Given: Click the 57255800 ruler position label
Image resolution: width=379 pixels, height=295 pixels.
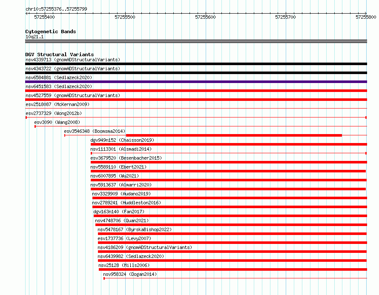Looking at the screenshot, I should coord(366,17).
